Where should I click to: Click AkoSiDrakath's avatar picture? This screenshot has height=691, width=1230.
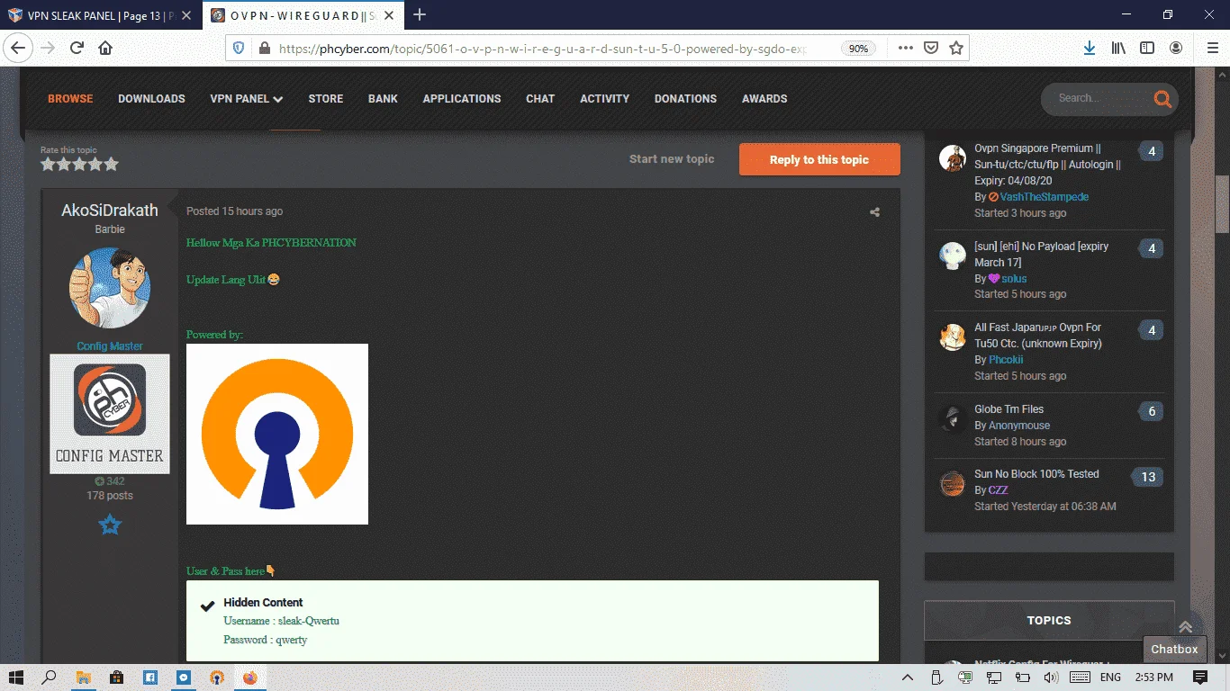click(110, 288)
